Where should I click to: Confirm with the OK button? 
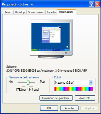[49, 108]
